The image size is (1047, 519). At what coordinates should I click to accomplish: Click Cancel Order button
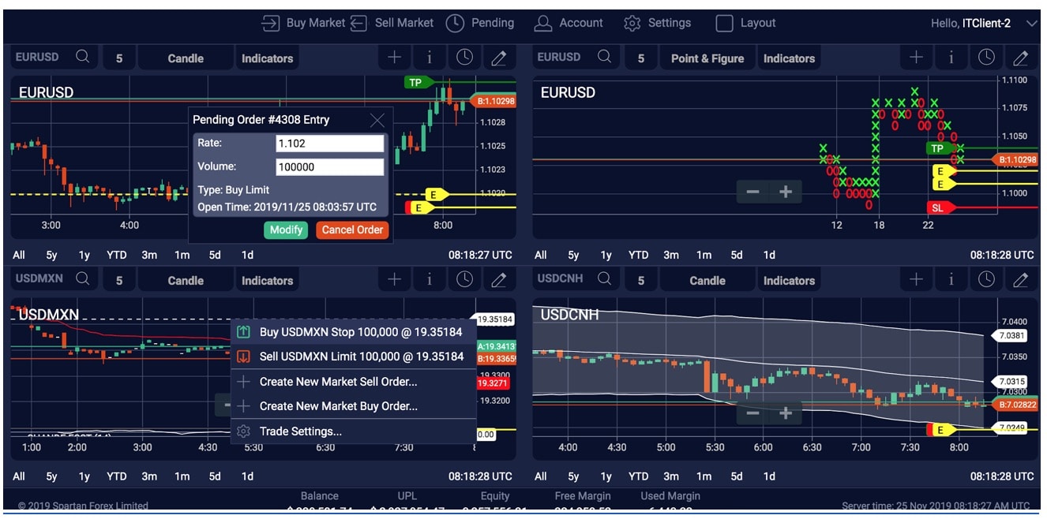tap(352, 230)
